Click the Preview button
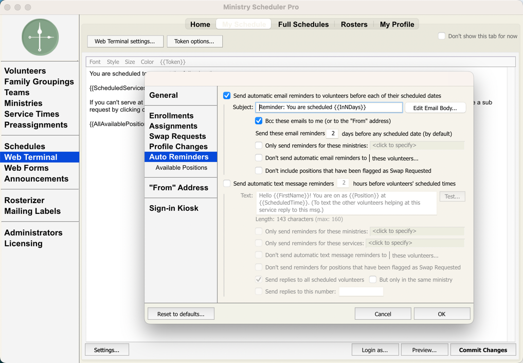 click(424, 350)
